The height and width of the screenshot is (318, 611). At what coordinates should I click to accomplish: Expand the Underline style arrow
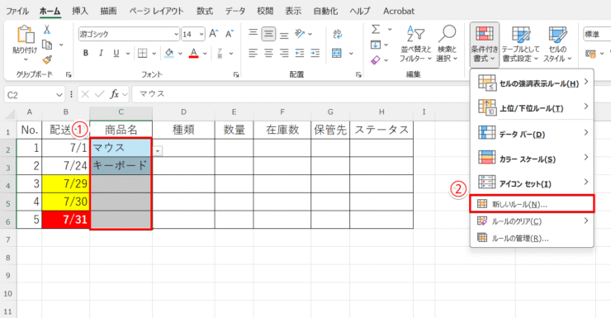click(127, 54)
